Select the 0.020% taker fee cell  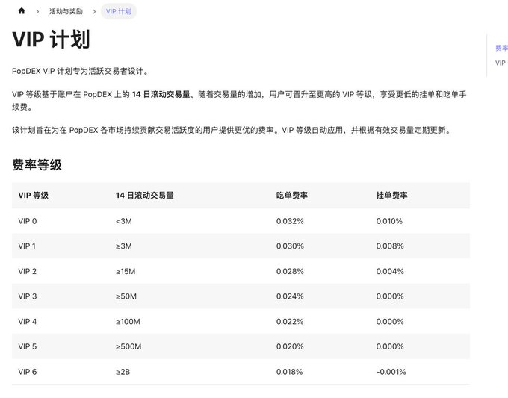290,346
